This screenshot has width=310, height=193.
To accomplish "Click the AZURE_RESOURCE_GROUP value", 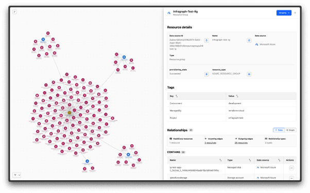I will pyautogui.click(x=226, y=74).
